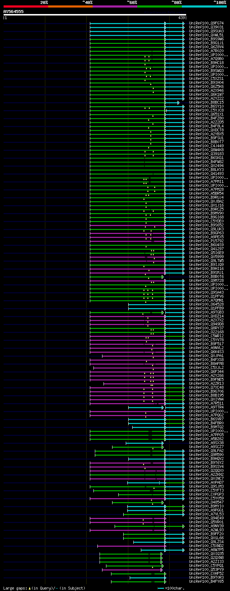Click label UniRef100_Q651X1

coord(206,114)
